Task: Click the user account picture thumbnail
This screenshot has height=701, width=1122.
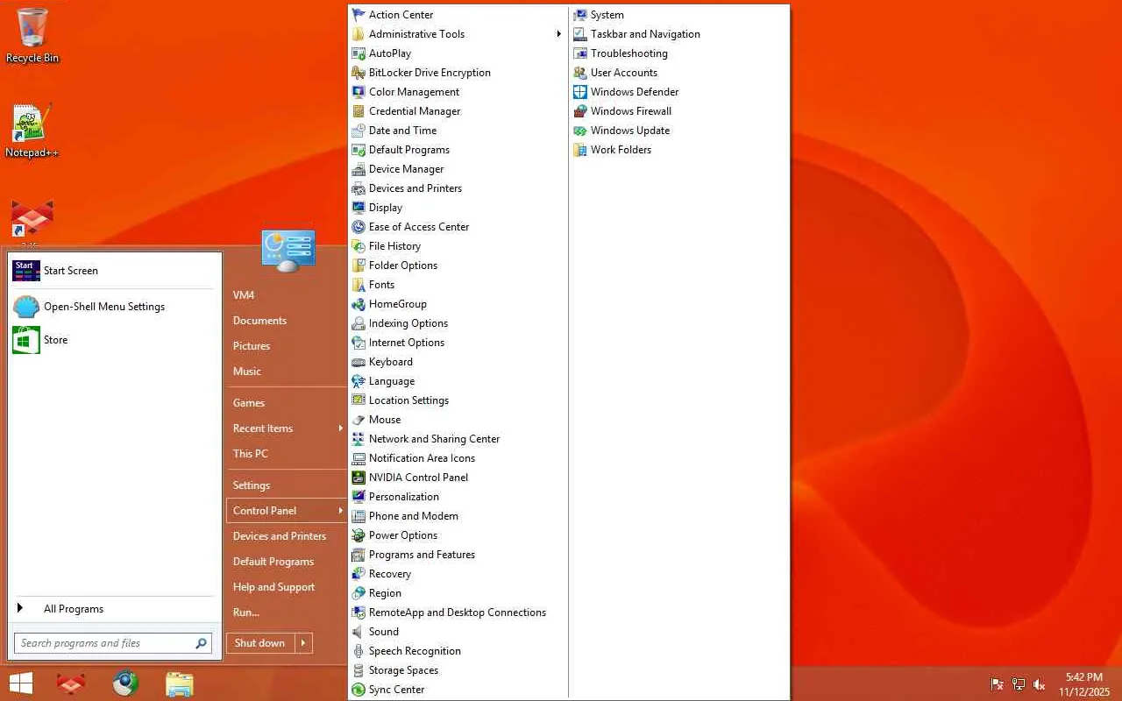Action: pyautogui.click(x=288, y=251)
